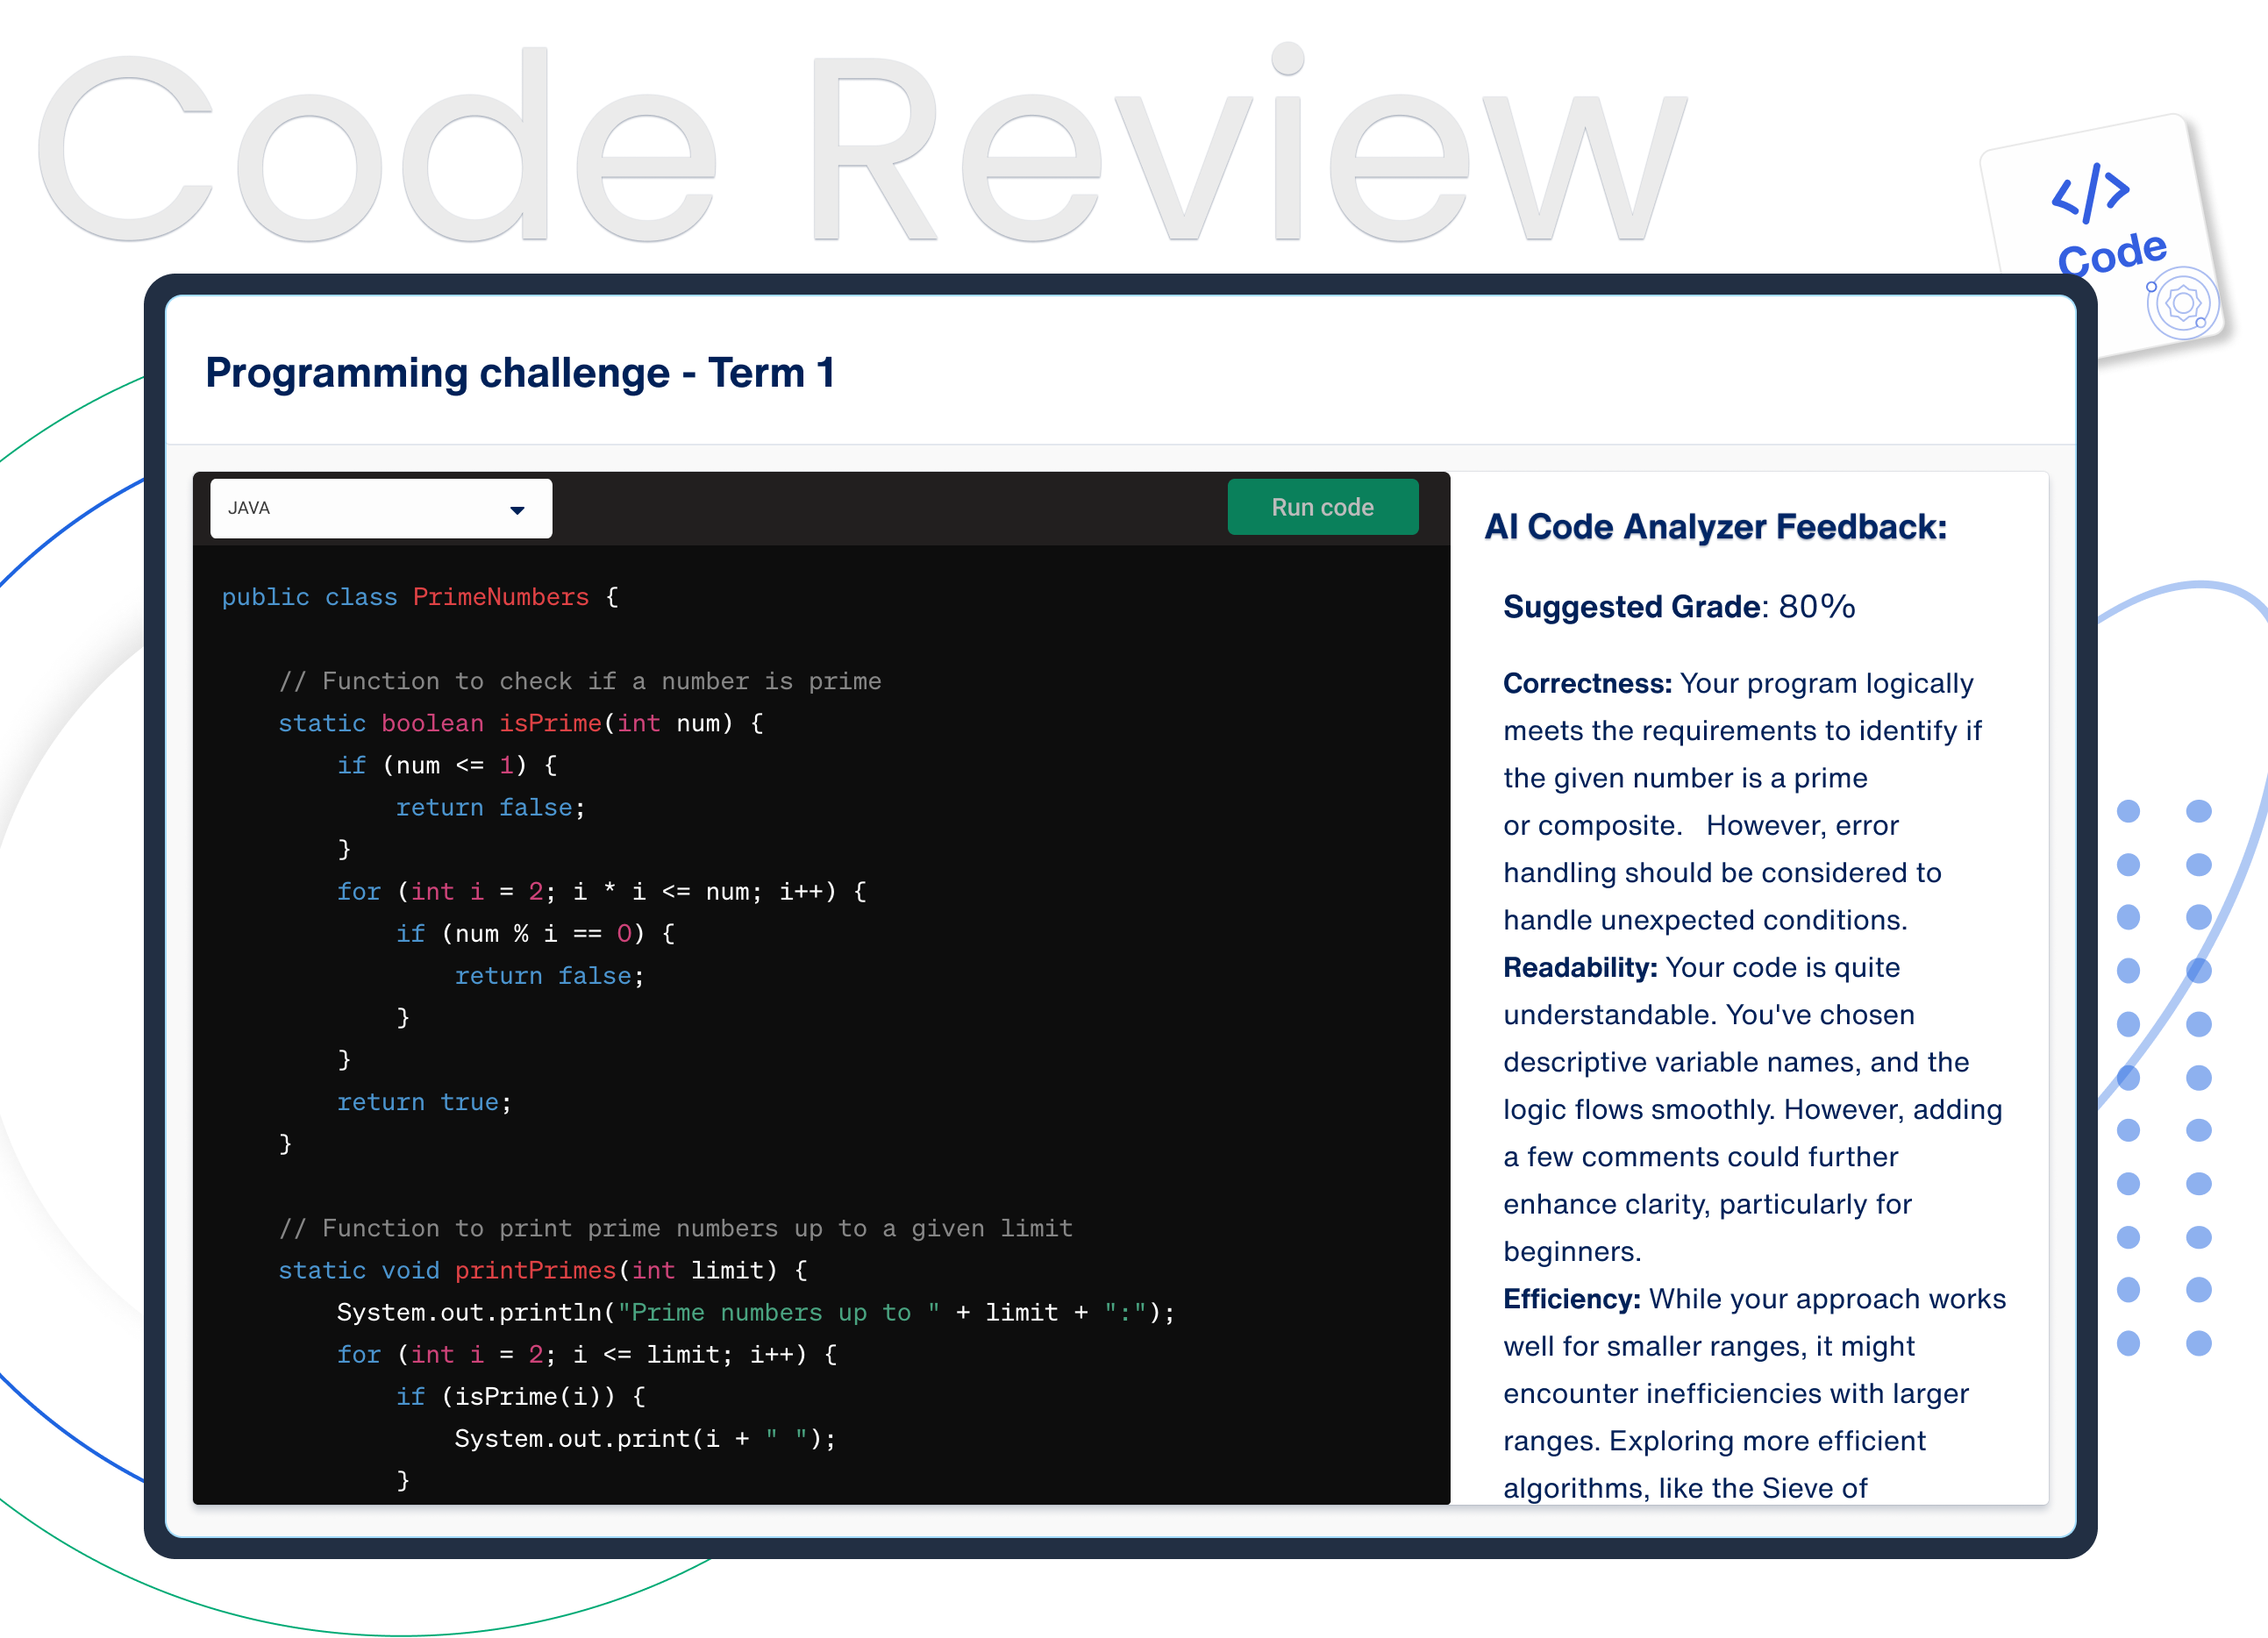Image resolution: width=2268 pixels, height=1638 pixels.
Task: Click the green Run code button
Action: (1322, 507)
